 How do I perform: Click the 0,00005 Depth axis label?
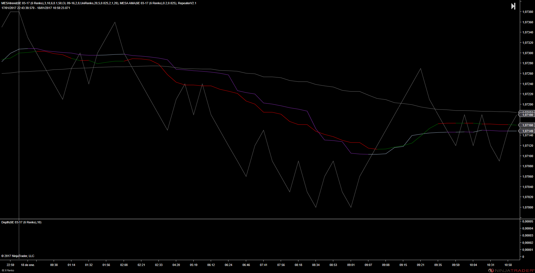tap(528, 221)
